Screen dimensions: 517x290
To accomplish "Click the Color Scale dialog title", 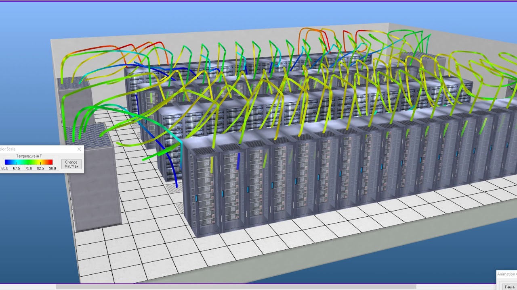I will coord(8,149).
